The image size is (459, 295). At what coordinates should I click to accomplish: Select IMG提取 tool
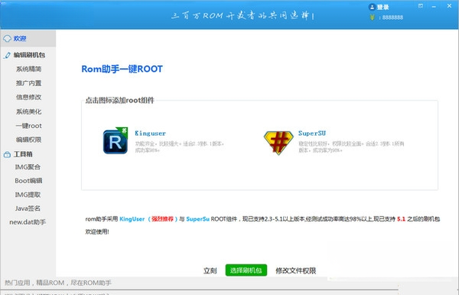click(28, 195)
